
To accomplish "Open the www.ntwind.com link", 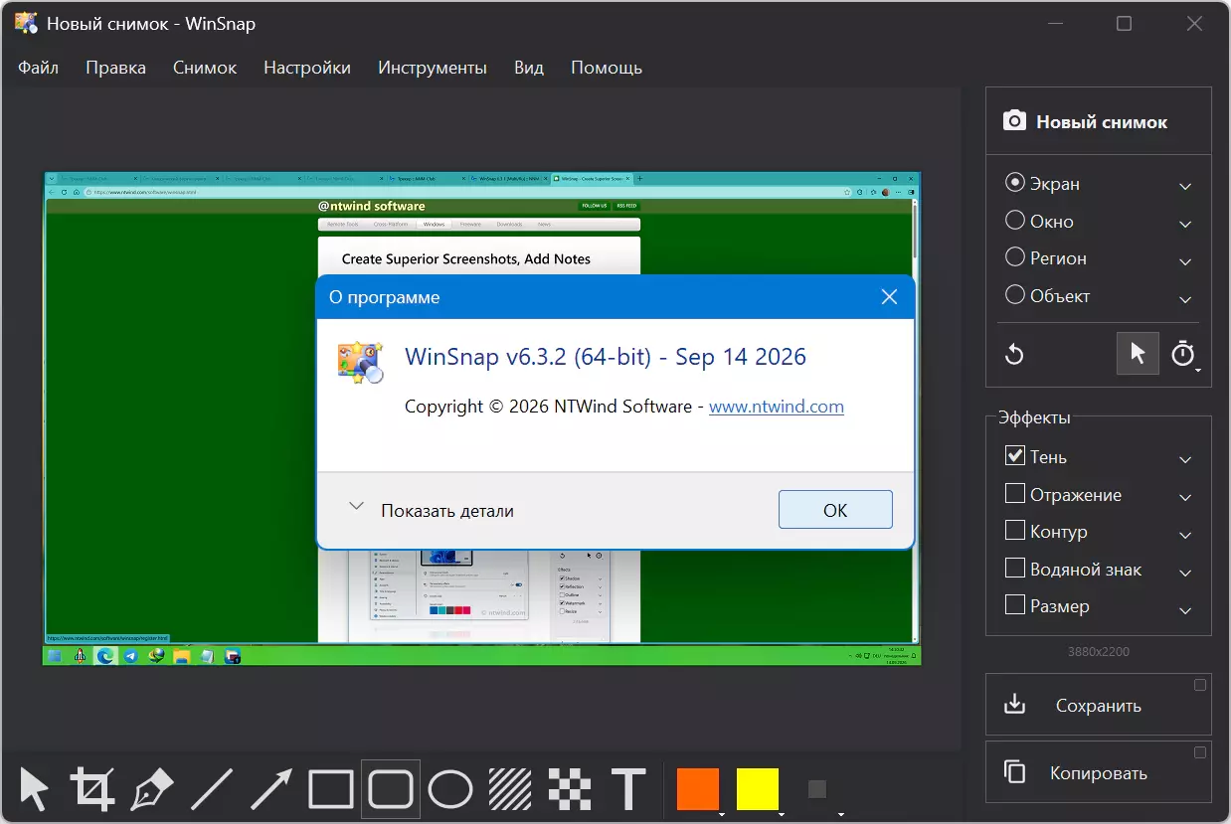I will coord(777,407).
